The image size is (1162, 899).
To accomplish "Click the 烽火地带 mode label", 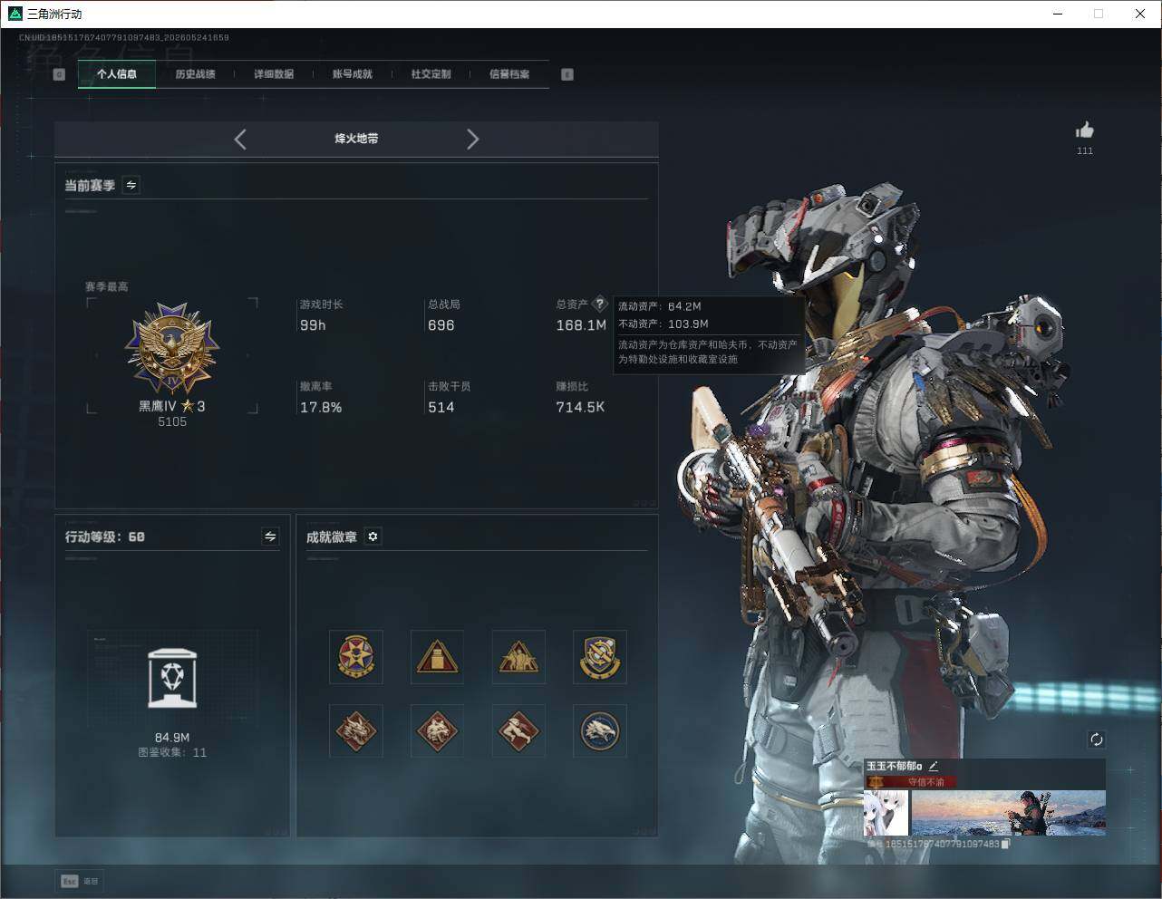I will pos(356,139).
